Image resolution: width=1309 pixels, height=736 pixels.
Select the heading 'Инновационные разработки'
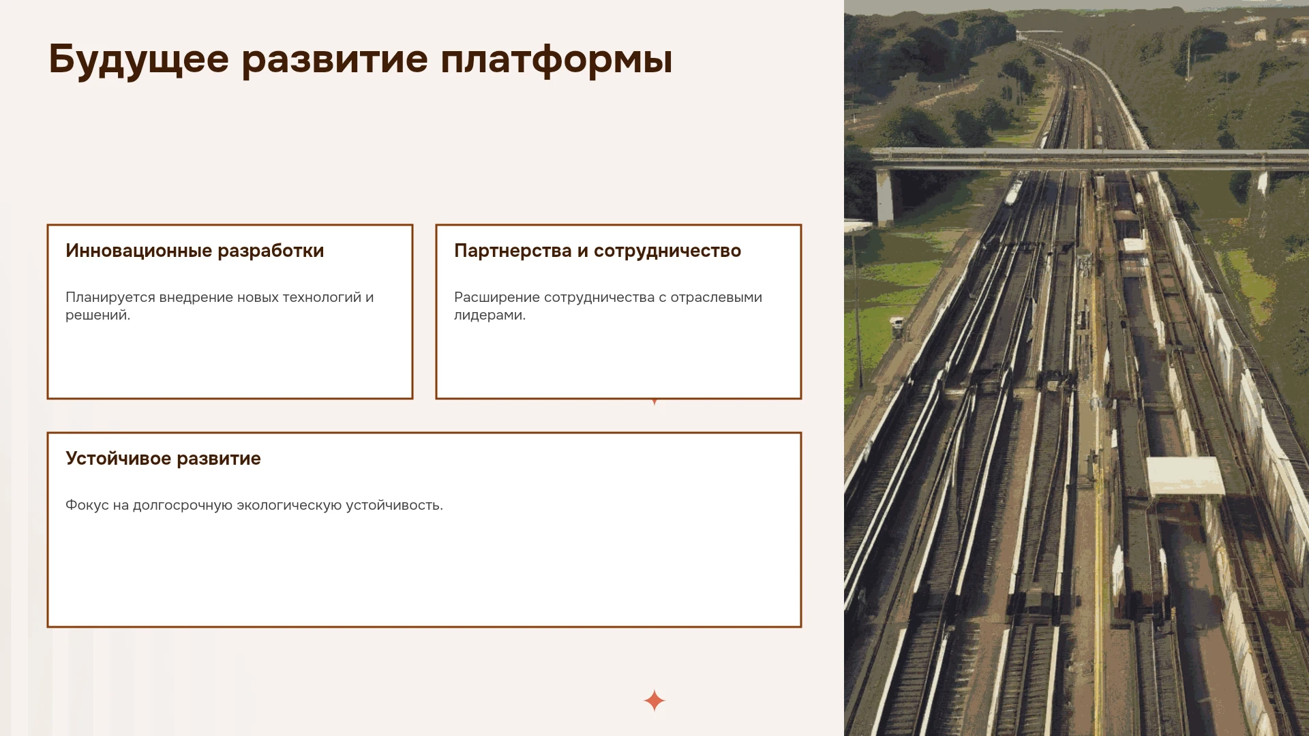point(194,251)
